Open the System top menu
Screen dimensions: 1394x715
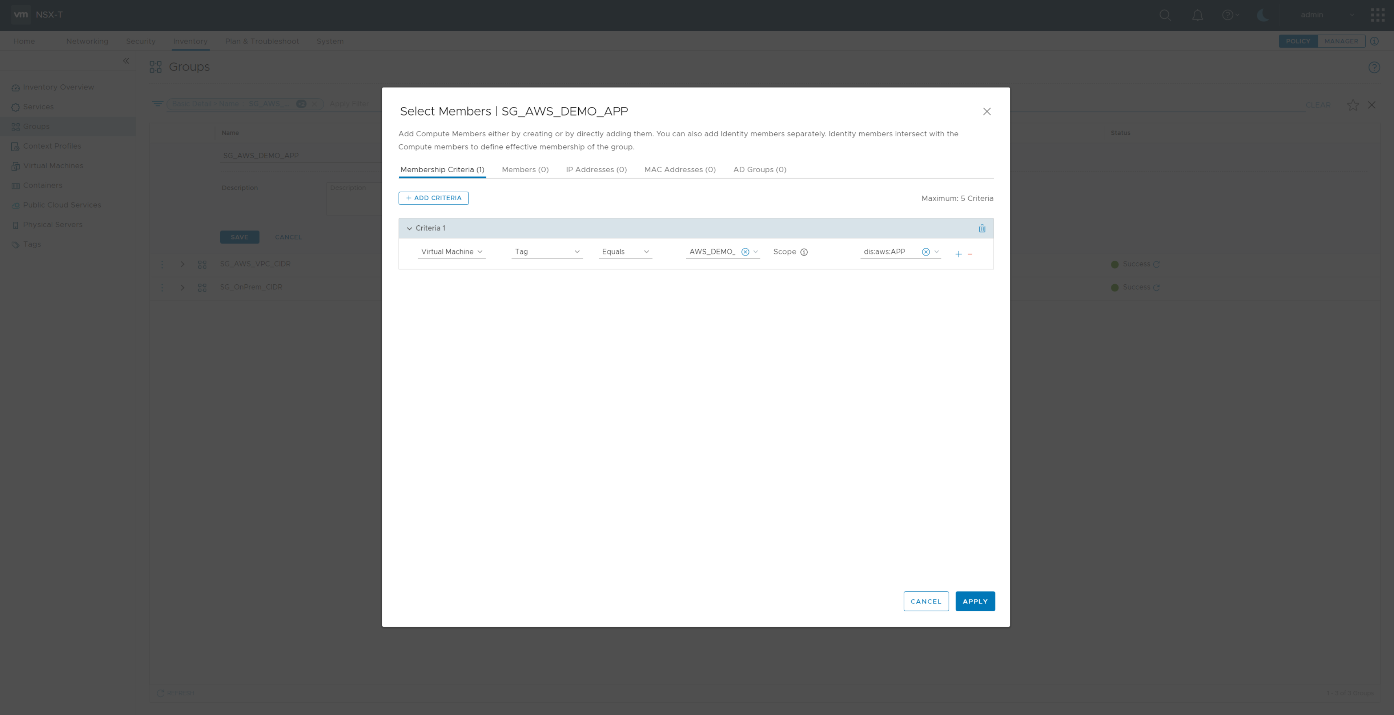(x=330, y=41)
